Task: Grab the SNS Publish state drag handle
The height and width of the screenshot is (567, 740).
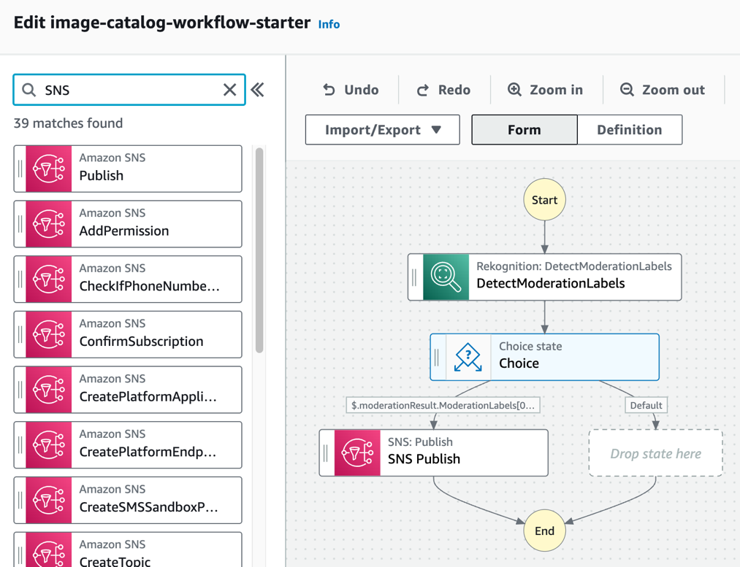Action: [326, 452]
